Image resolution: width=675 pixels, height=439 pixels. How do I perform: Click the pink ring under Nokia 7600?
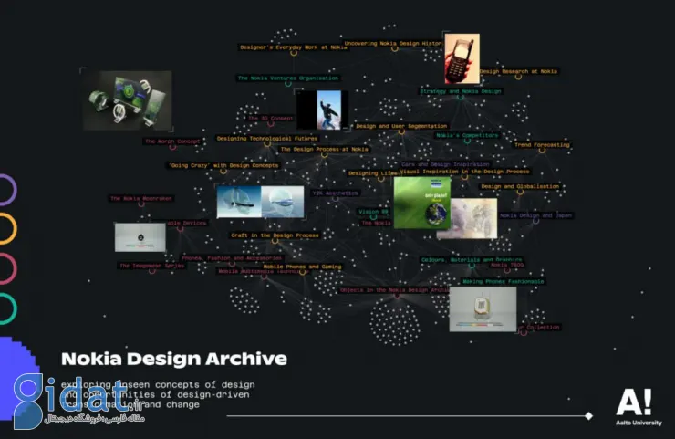coord(507,270)
